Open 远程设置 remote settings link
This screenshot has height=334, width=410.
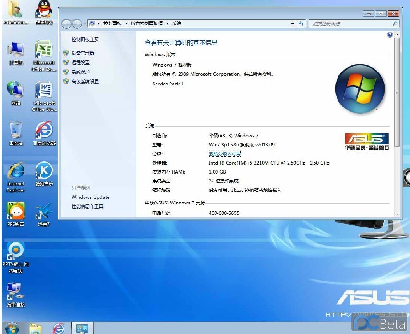(x=81, y=62)
